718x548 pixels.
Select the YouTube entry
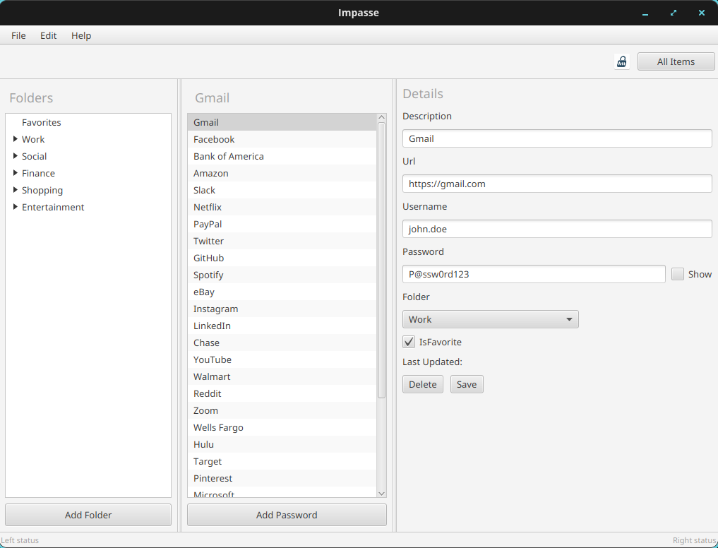282,359
